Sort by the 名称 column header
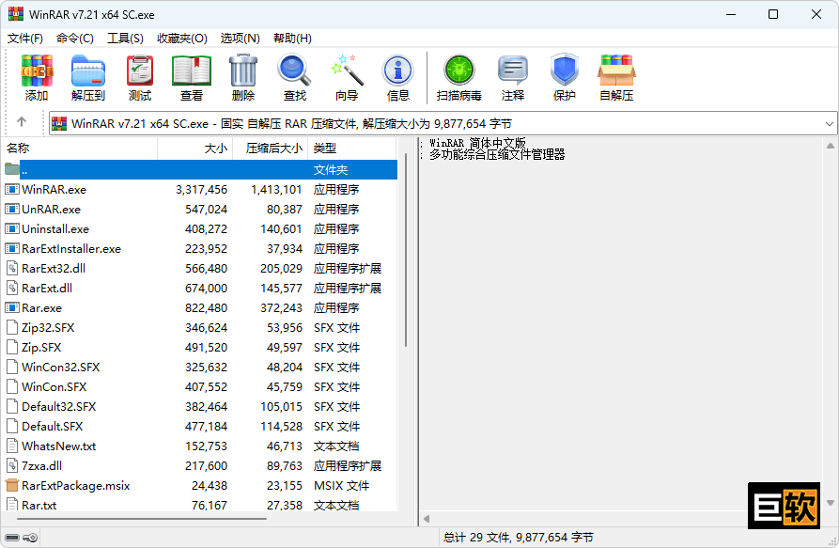The image size is (839, 548). click(x=80, y=149)
